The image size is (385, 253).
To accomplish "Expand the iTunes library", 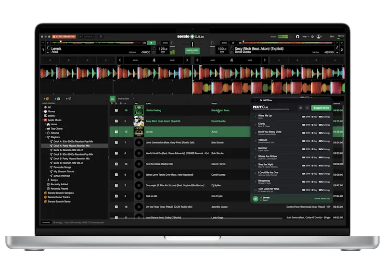I will 43,111.
